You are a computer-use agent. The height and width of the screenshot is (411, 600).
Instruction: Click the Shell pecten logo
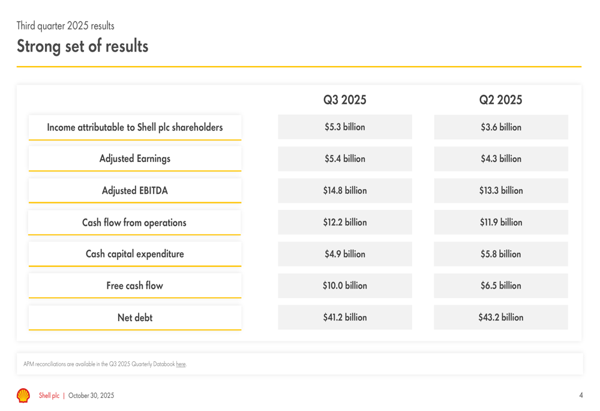pyautogui.click(x=23, y=395)
